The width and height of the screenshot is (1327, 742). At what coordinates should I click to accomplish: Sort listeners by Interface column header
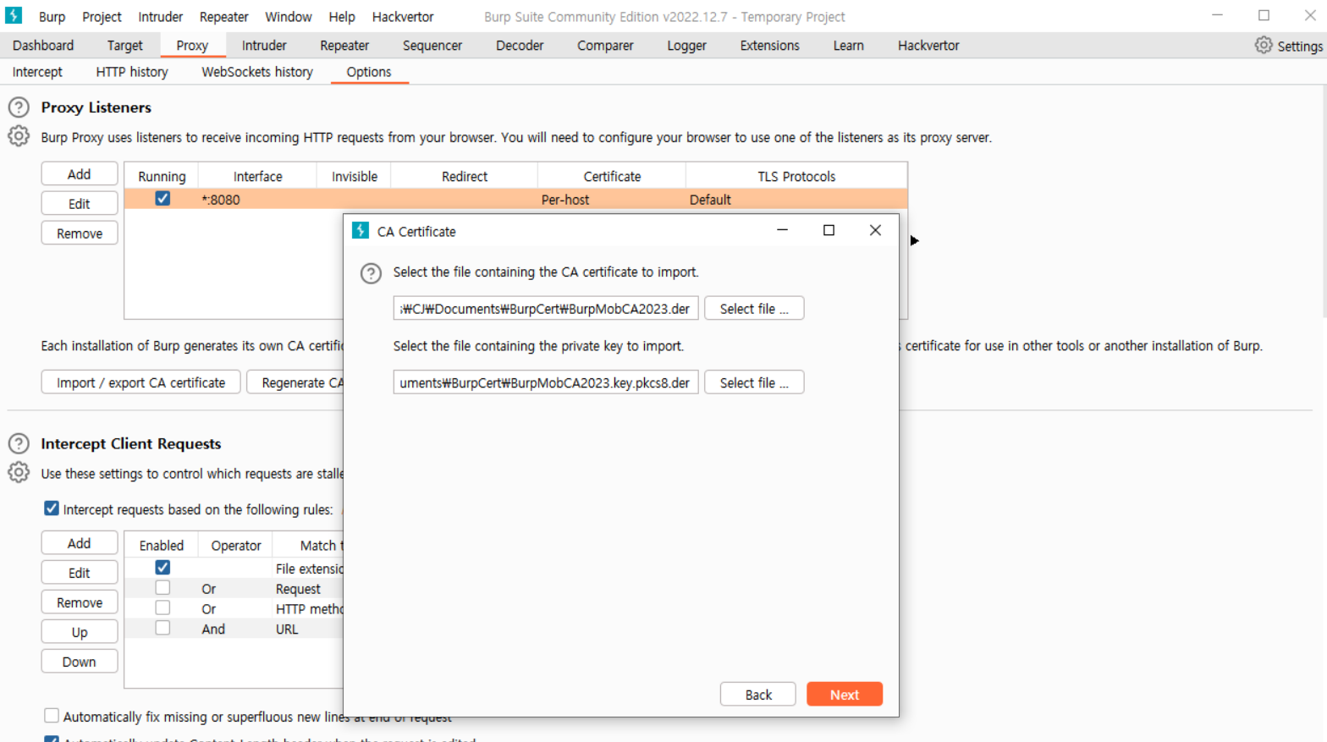pyautogui.click(x=257, y=176)
